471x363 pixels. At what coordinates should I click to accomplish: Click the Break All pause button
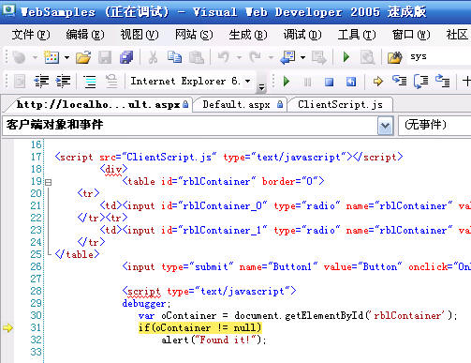coord(307,82)
